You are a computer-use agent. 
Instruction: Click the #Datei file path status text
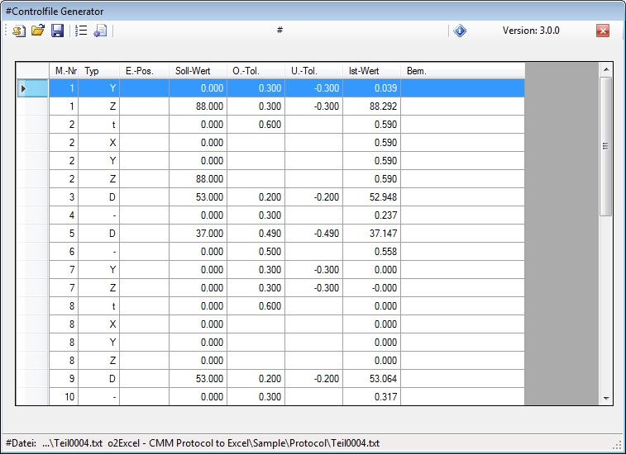(193, 443)
